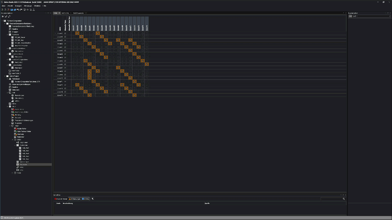Expand the first row in the matrix grid

click(x=55, y=33)
